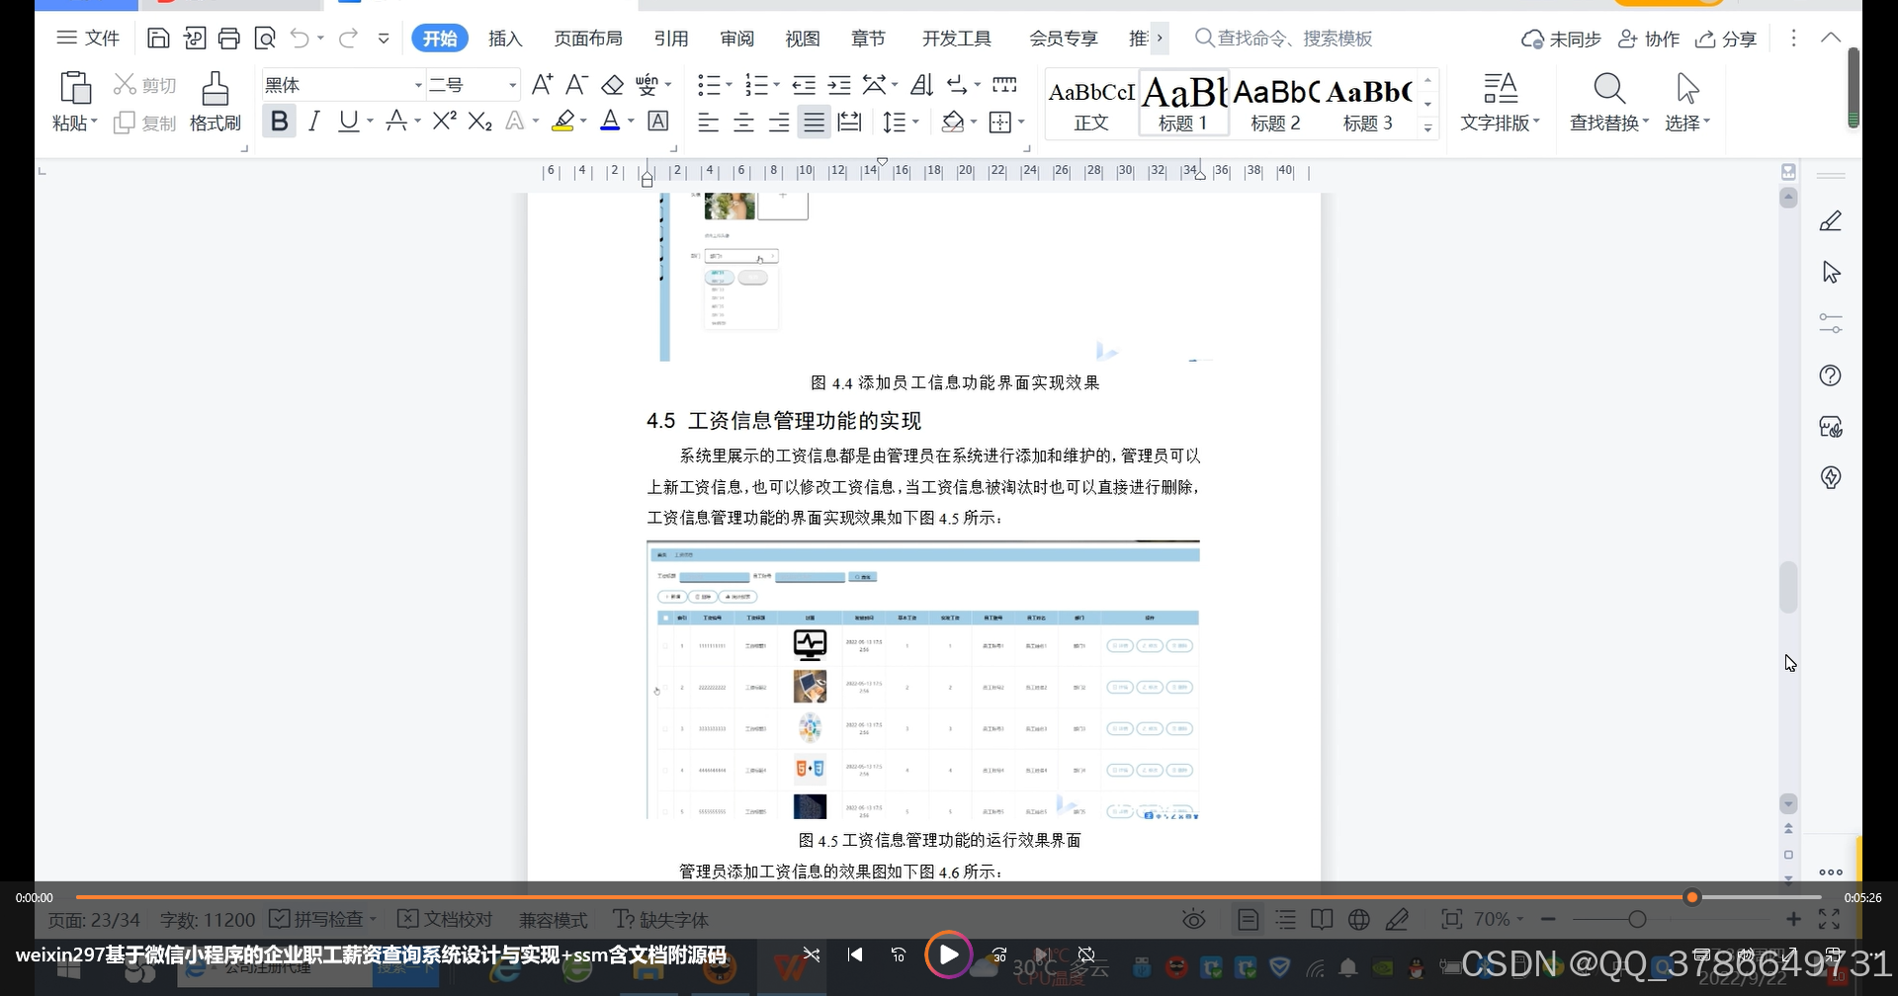Click the settings sliders icon in sidebar
This screenshot has width=1898, height=996.
coord(1831,324)
